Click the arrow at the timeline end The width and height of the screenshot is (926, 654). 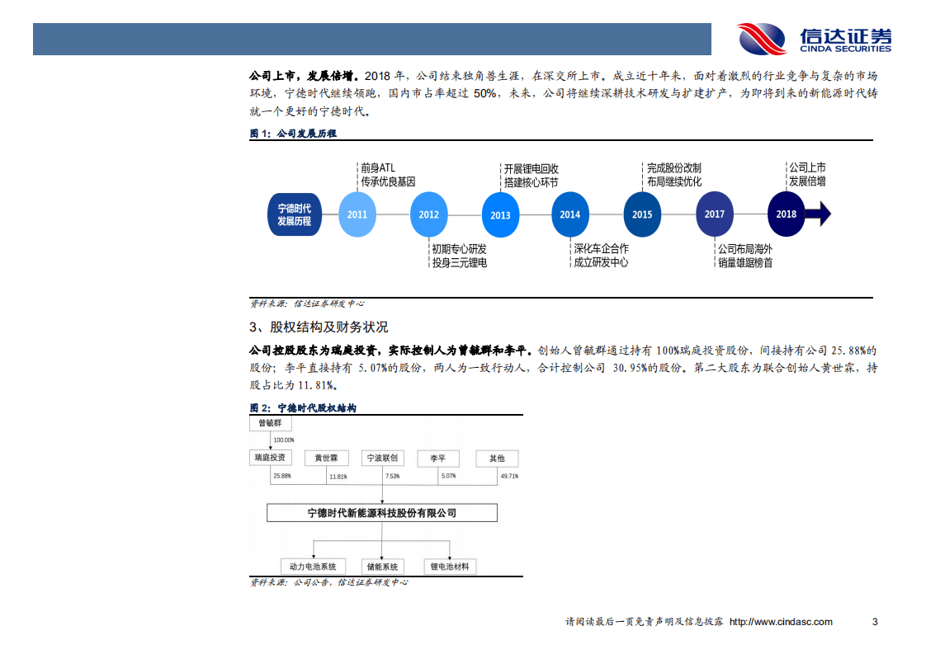(820, 214)
